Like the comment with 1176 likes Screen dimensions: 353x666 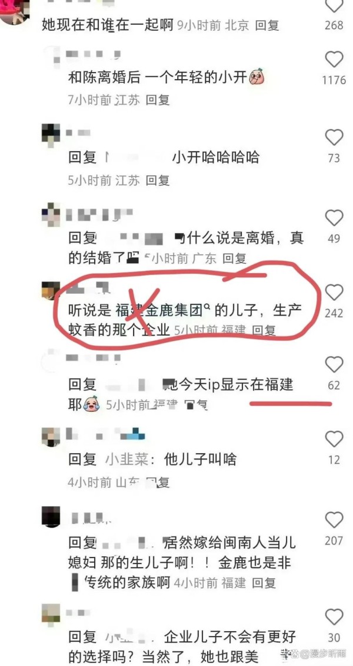pos(334,60)
